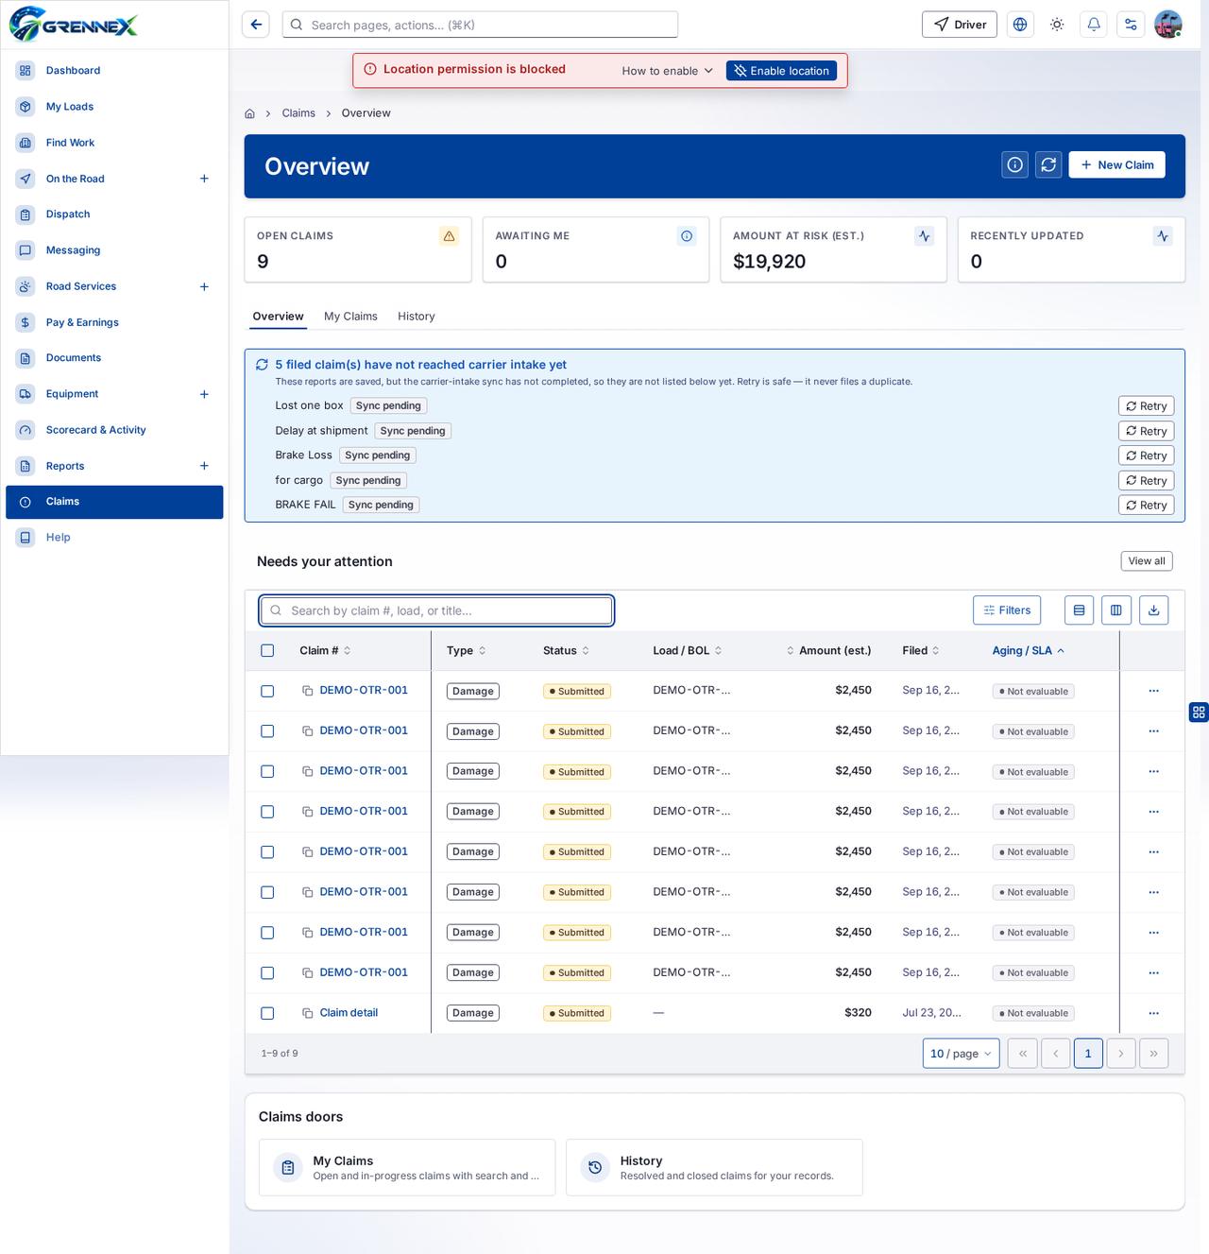1209x1254 pixels.
Task: Click the refresh icon in Overview banner
Action: (1048, 164)
